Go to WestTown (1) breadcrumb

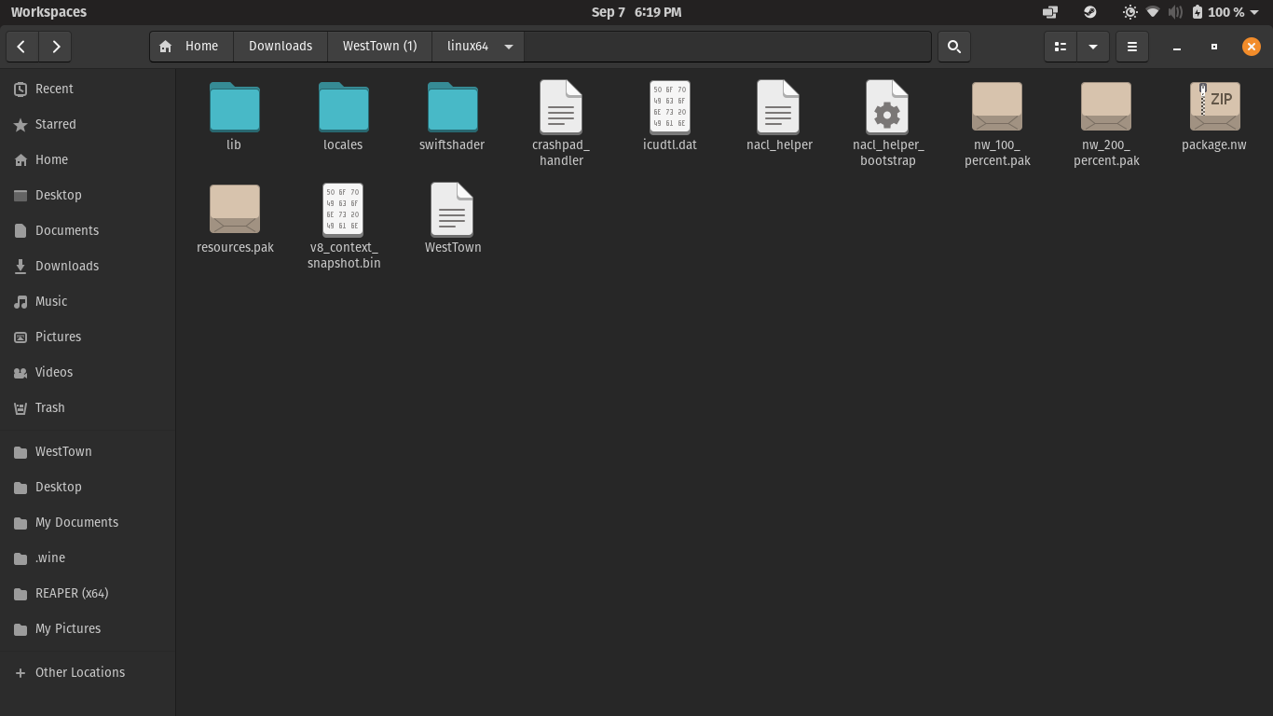click(x=379, y=47)
